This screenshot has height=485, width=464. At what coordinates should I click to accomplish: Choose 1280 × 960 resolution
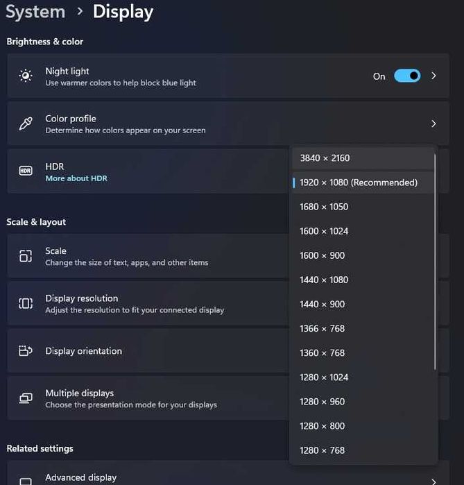coord(362,402)
